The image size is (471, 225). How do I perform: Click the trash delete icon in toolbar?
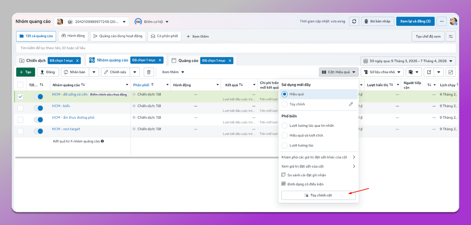click(149, 72)
